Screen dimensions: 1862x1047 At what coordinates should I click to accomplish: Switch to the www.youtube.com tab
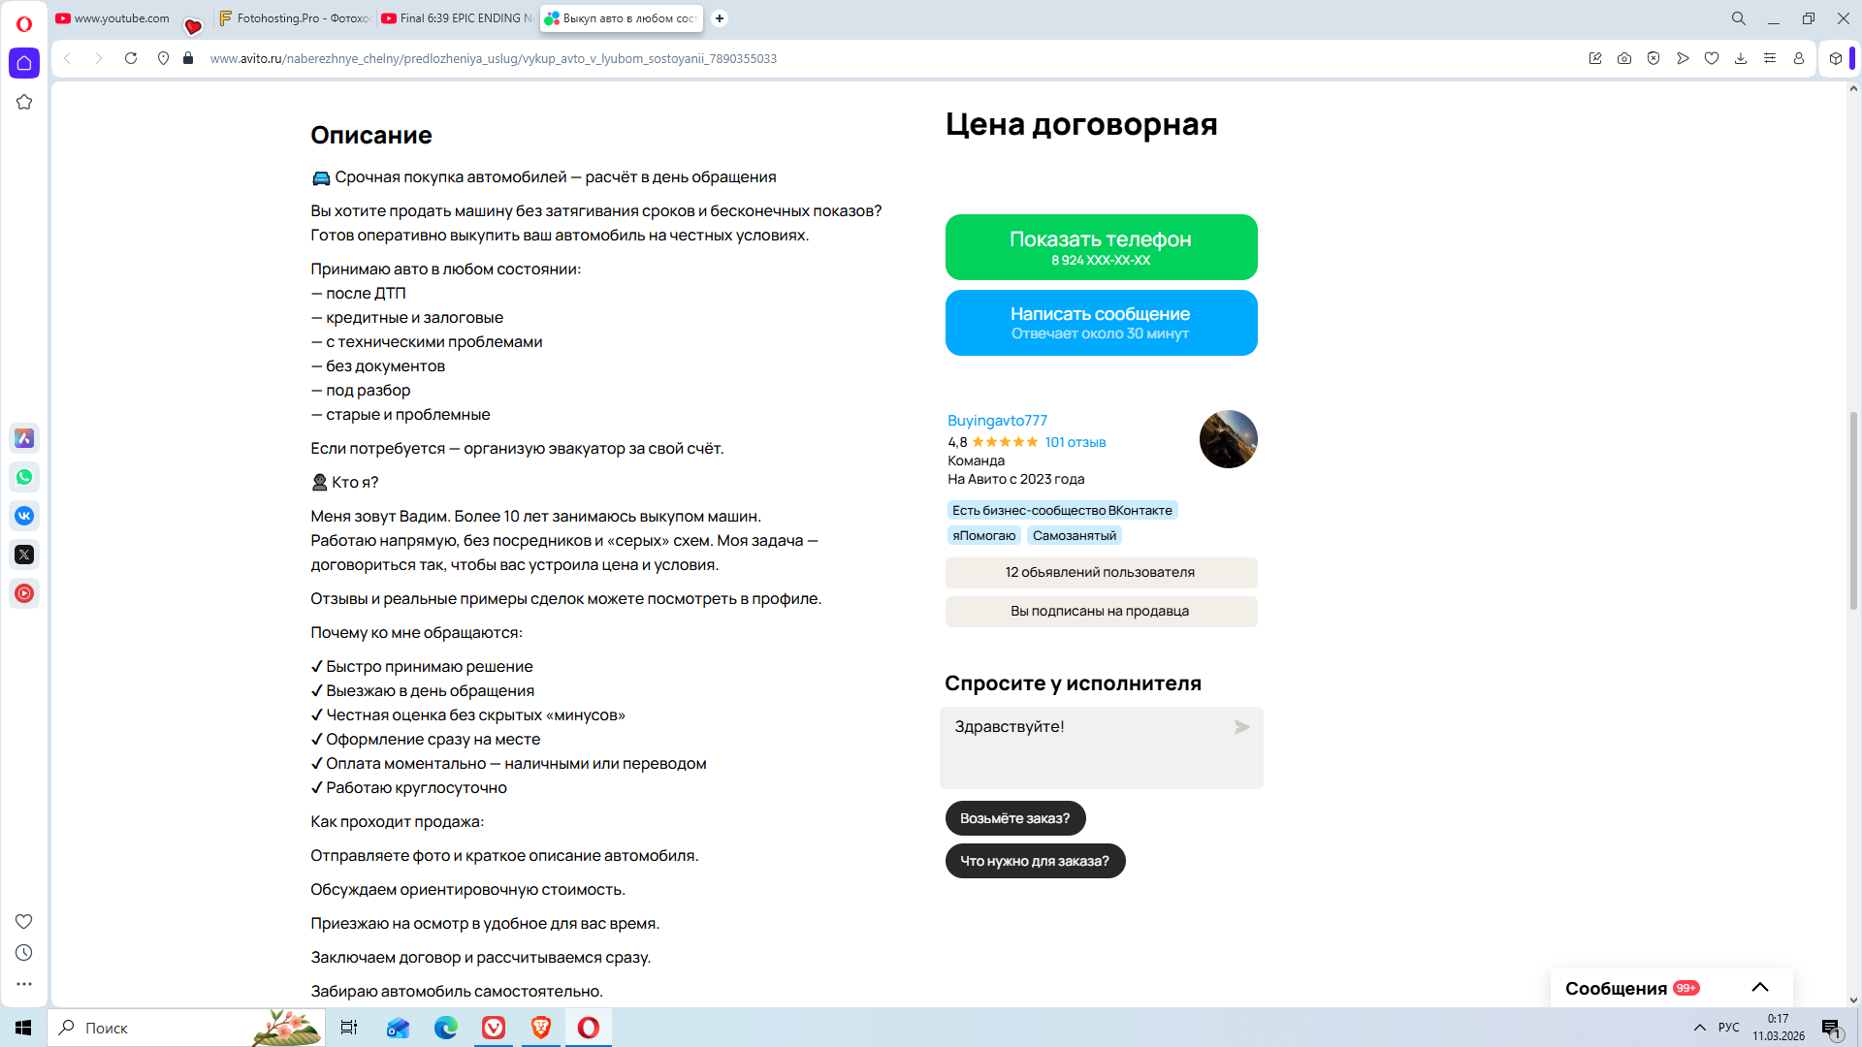pyautogui.click(x=113, y=18)
